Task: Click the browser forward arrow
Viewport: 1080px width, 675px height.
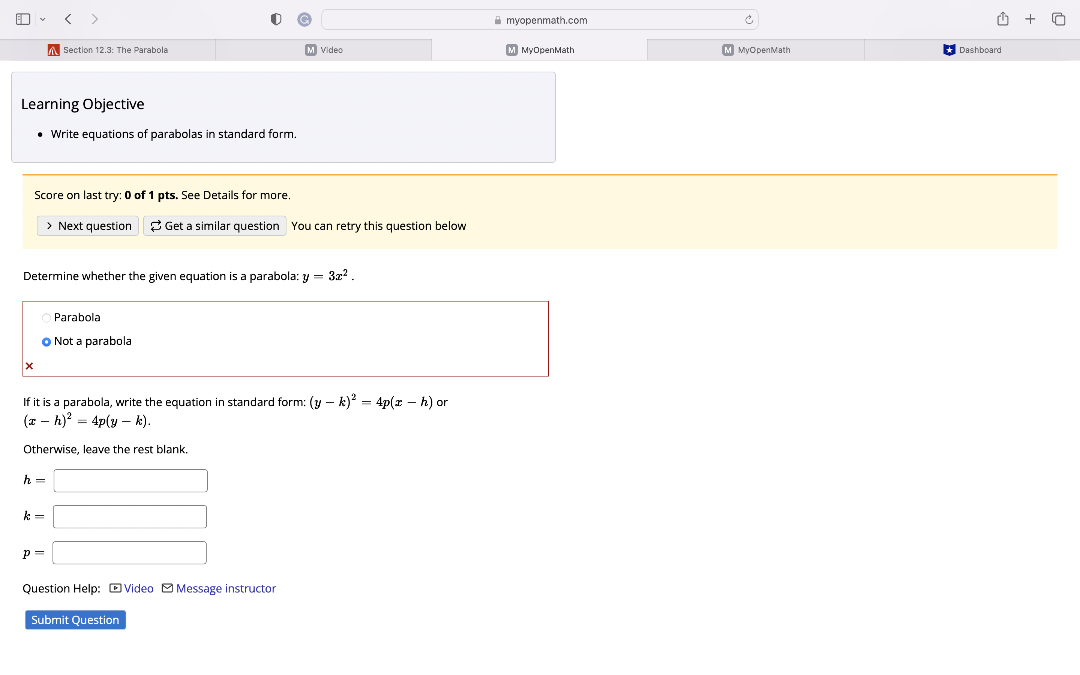Action: (94, 19)
